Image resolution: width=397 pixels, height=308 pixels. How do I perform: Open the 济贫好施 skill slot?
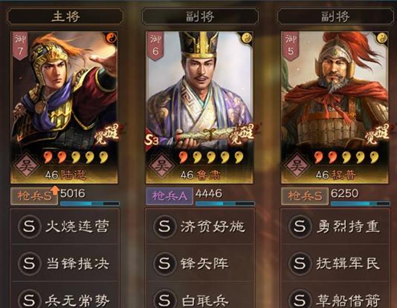click(x=200, y=226)
